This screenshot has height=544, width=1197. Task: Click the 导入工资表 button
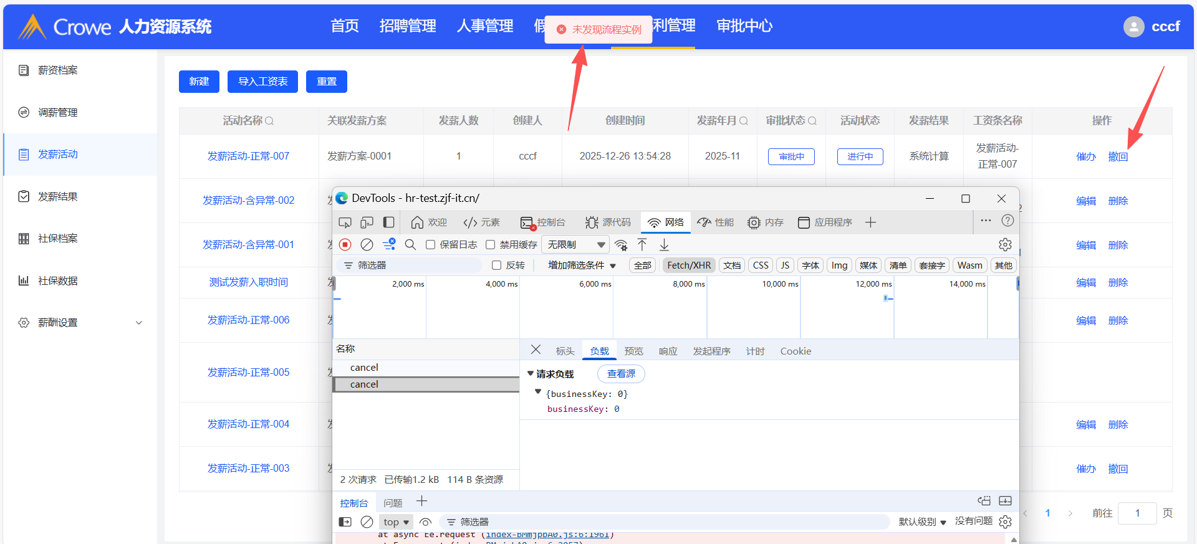click(x=262, y=82)
